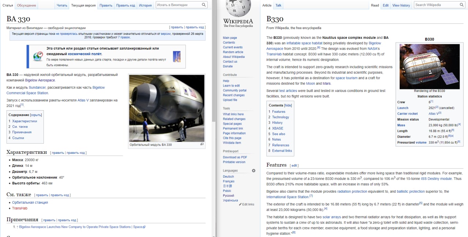This screenshot has width=468, height=237.
Task: Click the Cite this page link
Action: click(x=232, y=138)
